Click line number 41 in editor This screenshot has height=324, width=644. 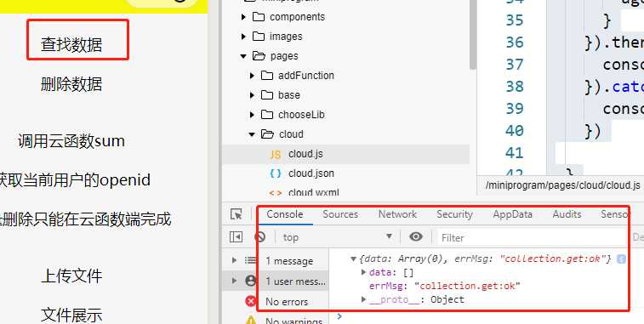(515, 153)
